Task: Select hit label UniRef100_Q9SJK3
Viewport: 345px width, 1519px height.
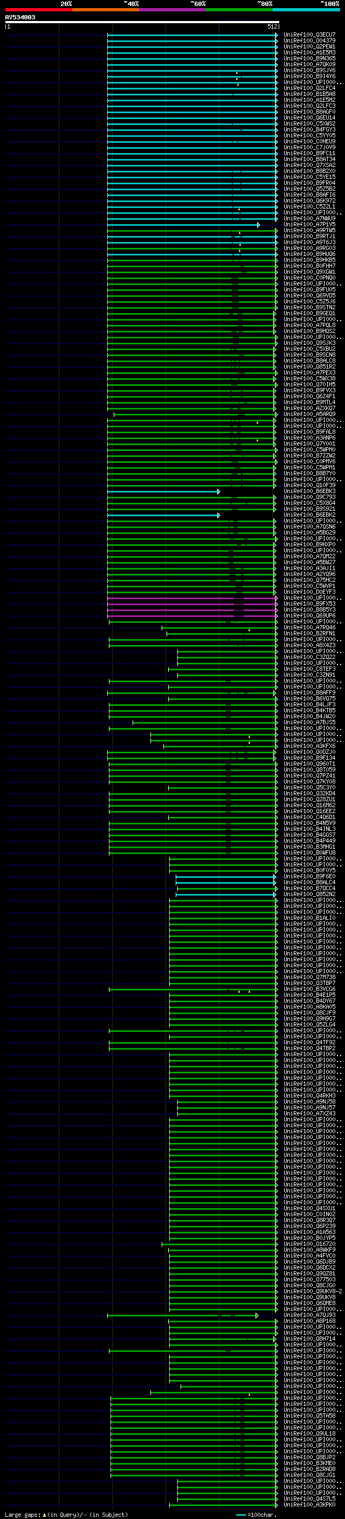Action: click(309, 343)
